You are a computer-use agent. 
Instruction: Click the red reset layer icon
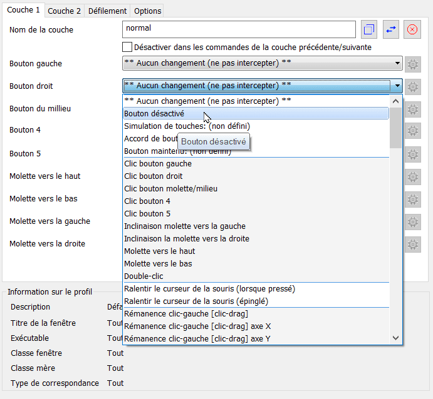(x=412, y=29)
